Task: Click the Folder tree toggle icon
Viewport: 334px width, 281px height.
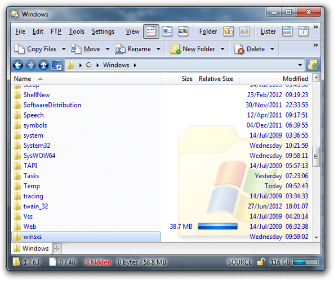Action: tap(228, 31)
